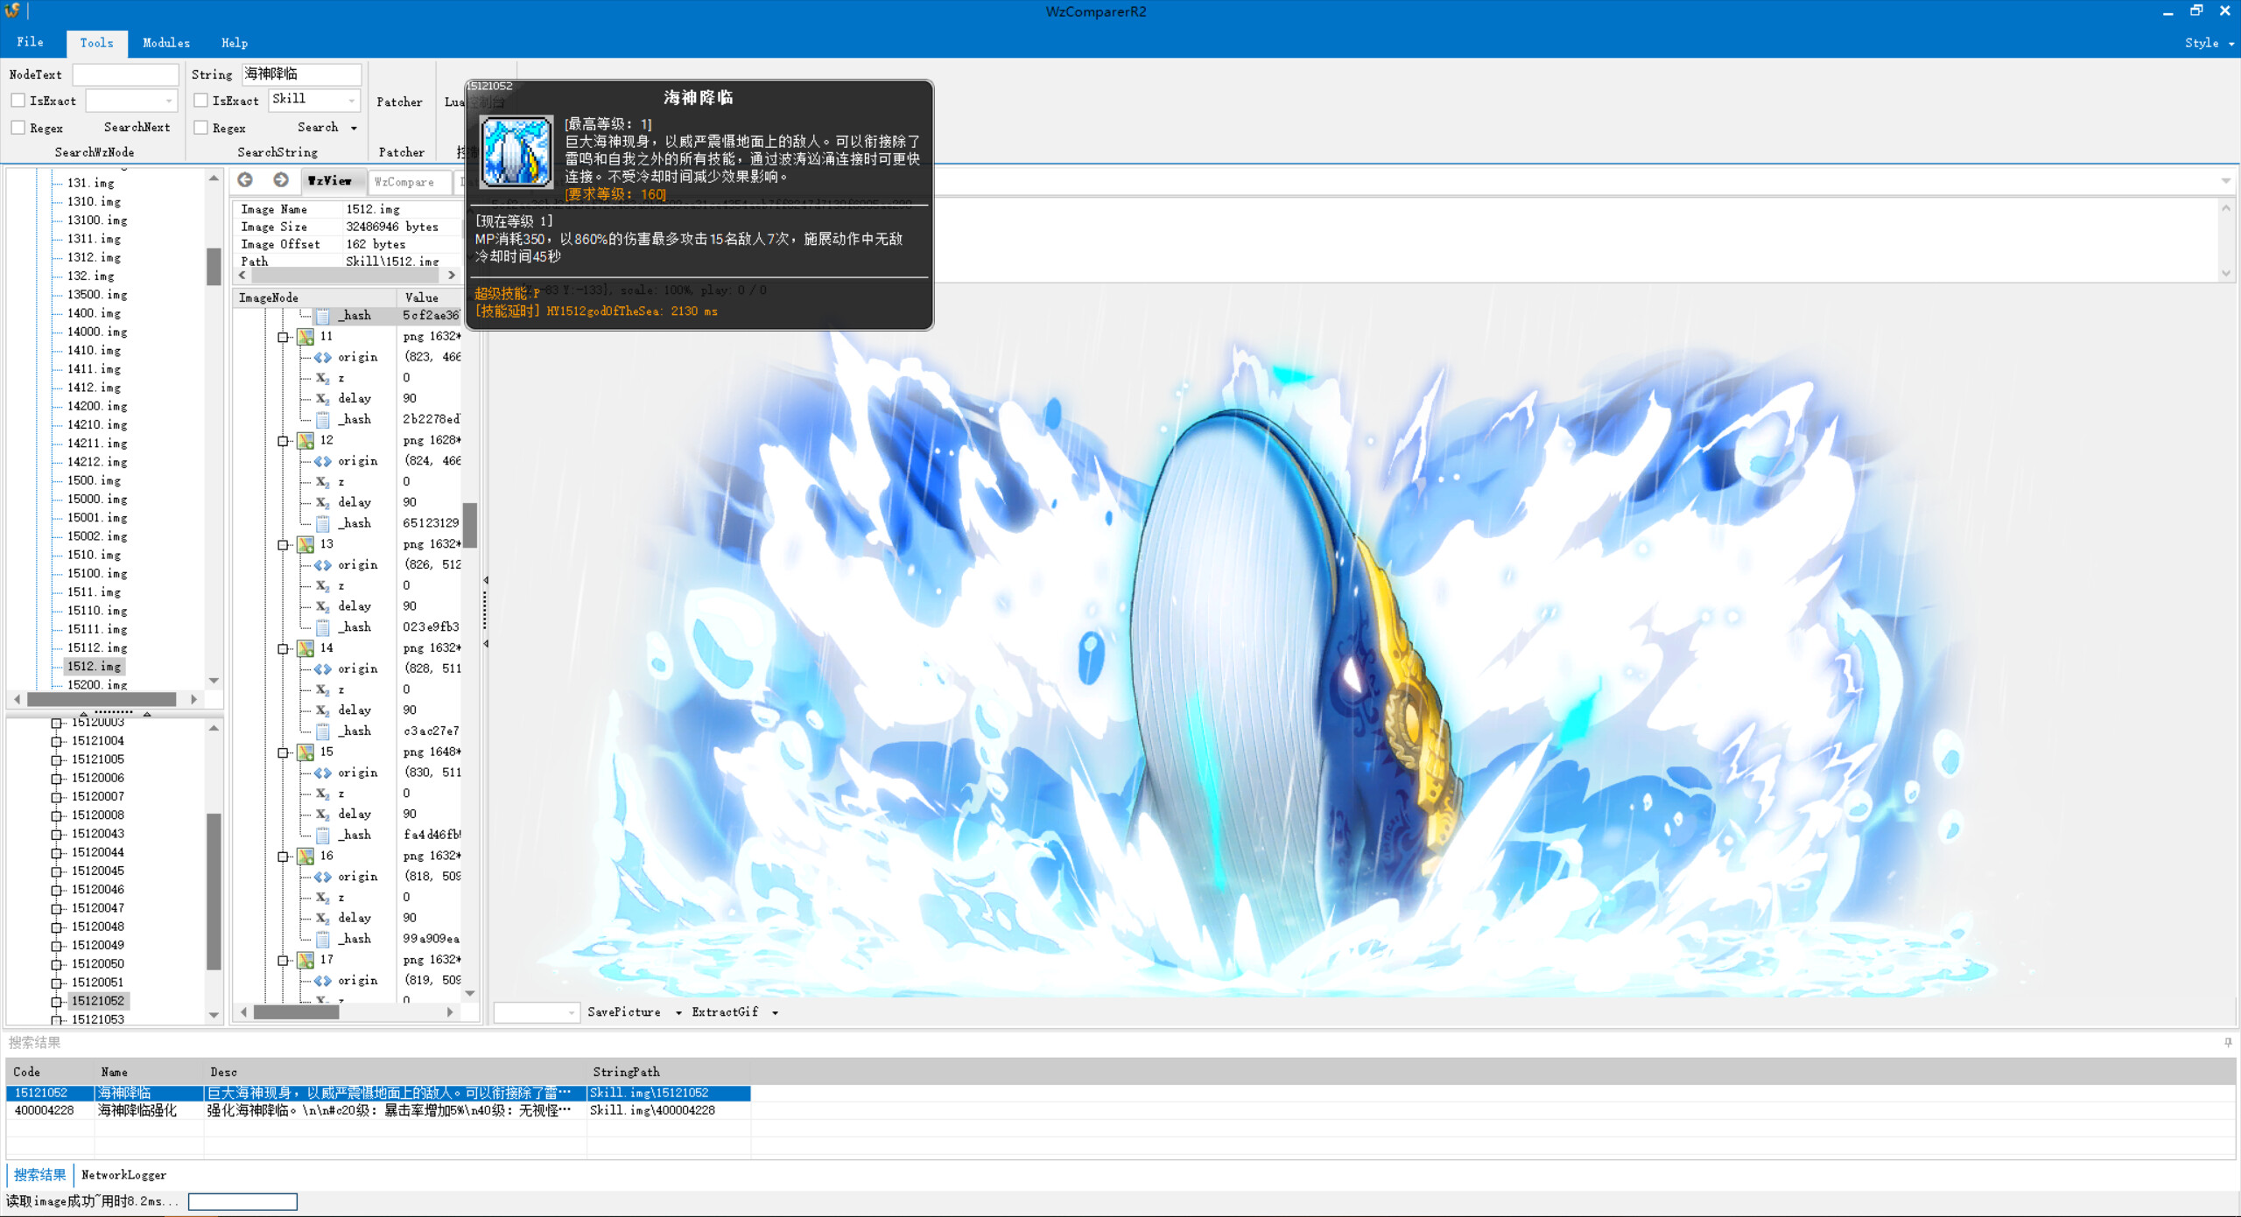Select 1512.img in the file tree

coord(94,667)
